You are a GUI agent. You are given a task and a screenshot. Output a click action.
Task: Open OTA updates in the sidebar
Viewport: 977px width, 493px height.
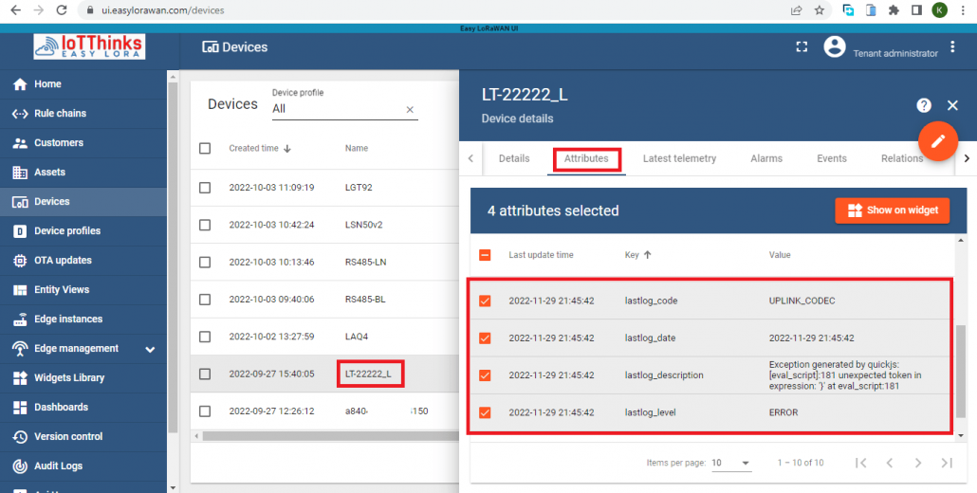pyautogui.click(x=83, y=260)
